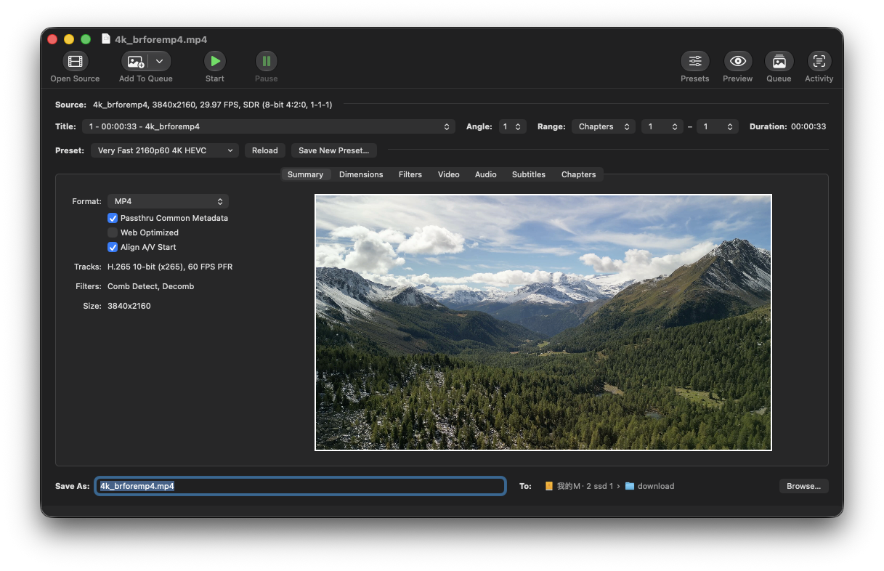
Task: Click the download folder icon in path
Action: pos(630,486)
